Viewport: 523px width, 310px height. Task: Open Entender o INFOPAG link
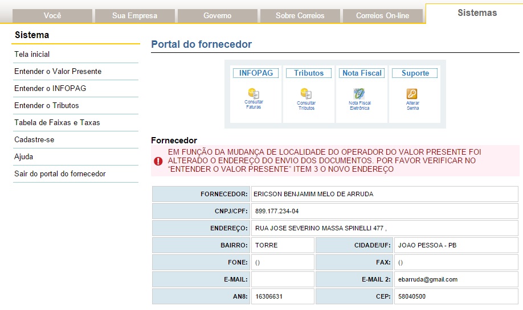[50, 88]
